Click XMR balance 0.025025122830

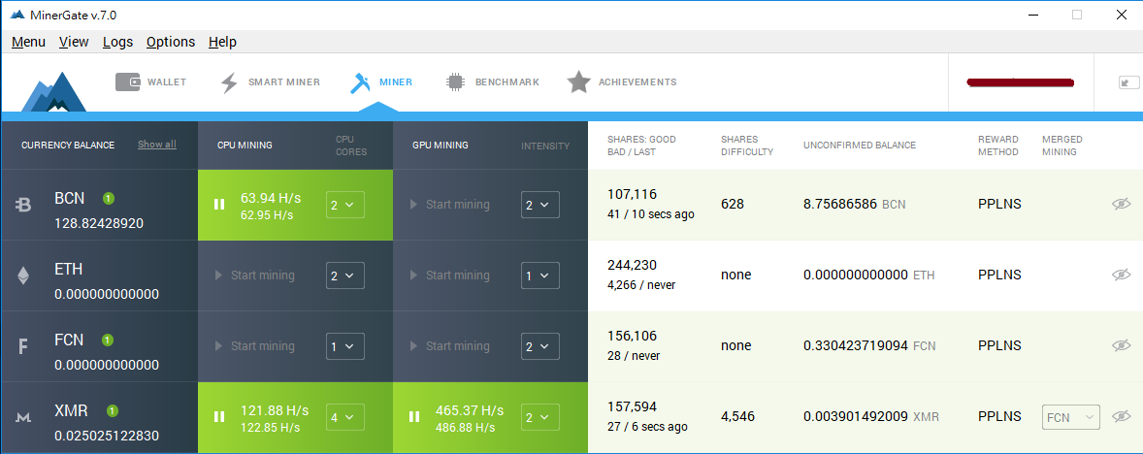tap(107, 436)
